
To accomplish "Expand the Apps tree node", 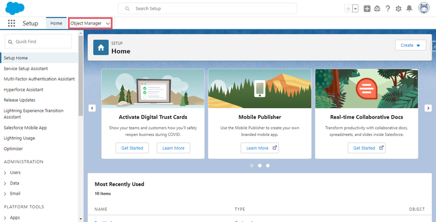I will point(5,218).
